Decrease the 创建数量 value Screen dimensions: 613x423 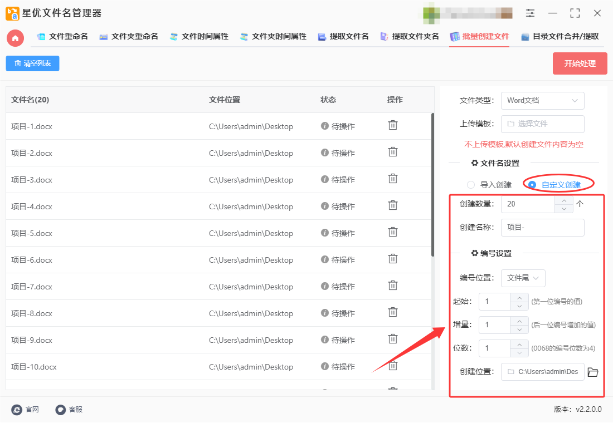pos(564,209)
